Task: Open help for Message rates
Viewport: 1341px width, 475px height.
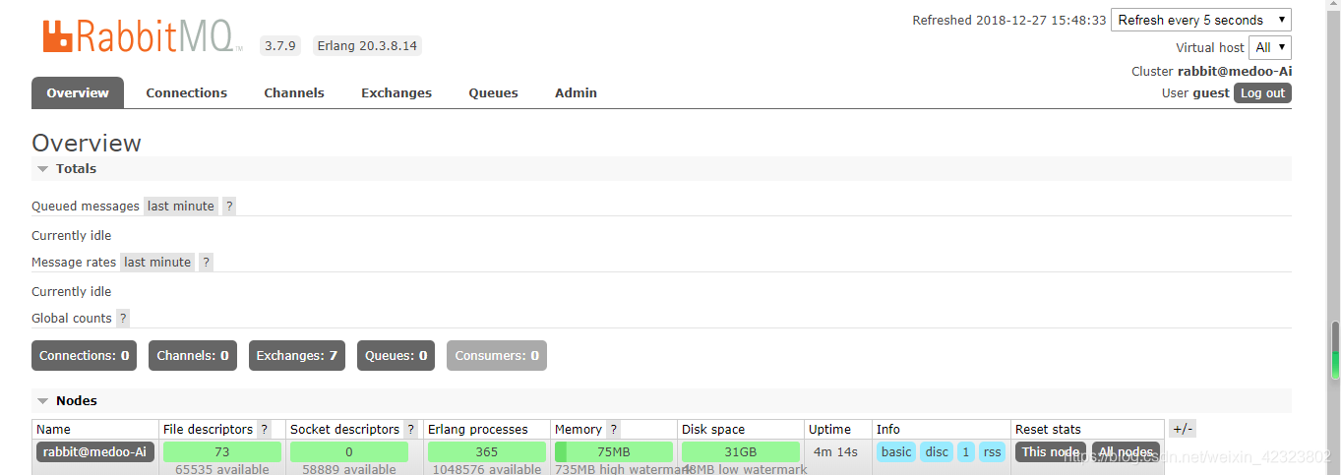Action: point(206,262)
